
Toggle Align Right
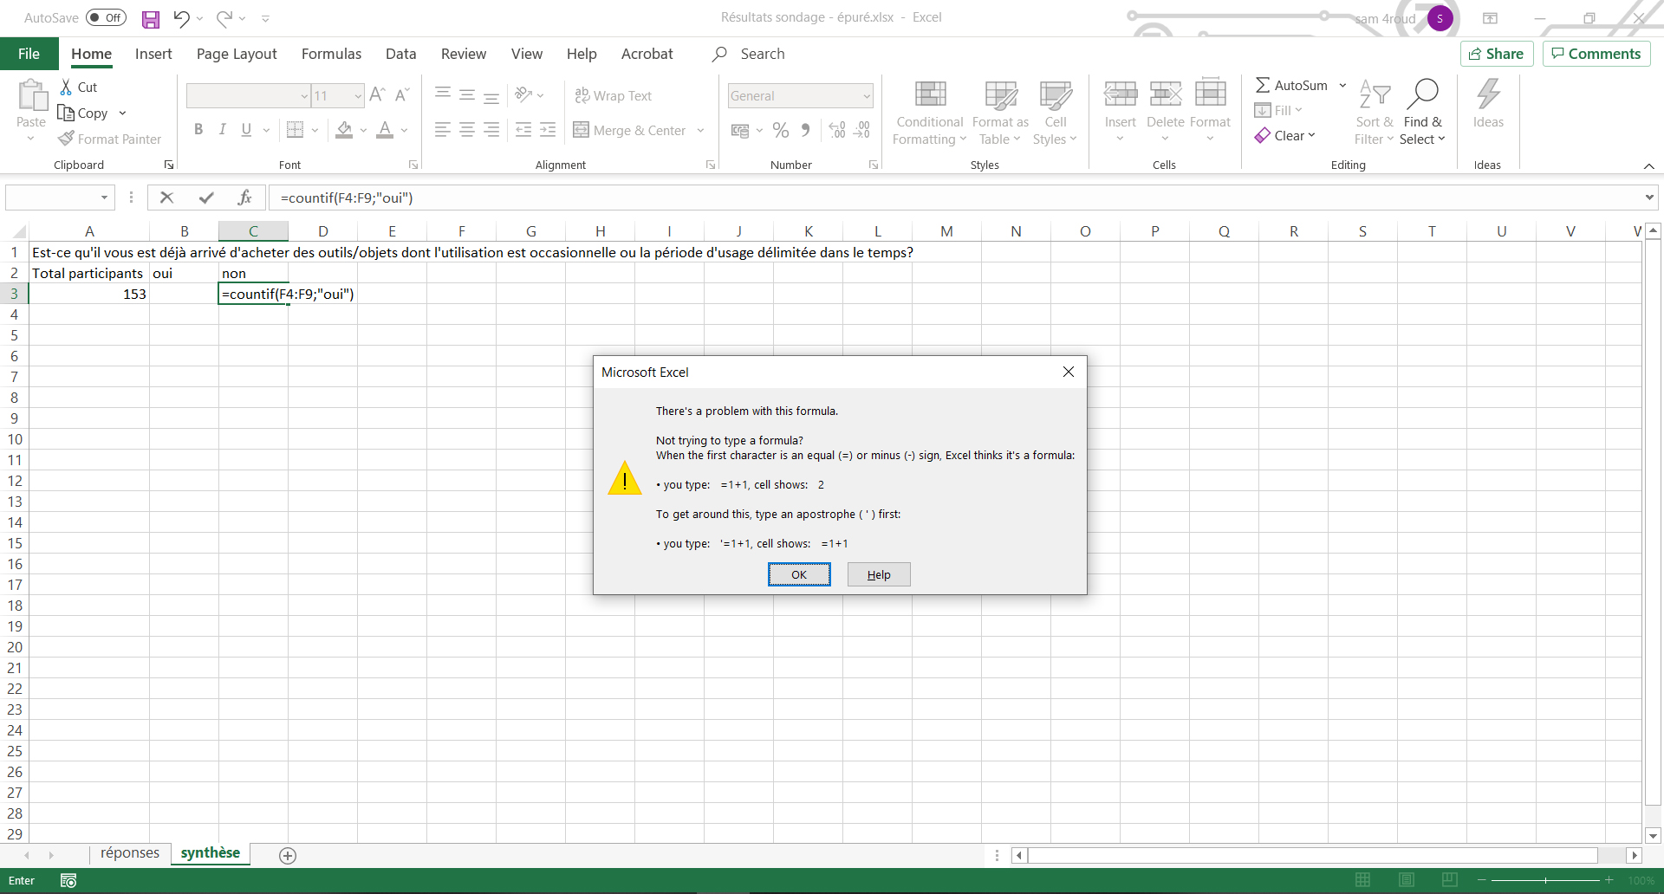491,130
